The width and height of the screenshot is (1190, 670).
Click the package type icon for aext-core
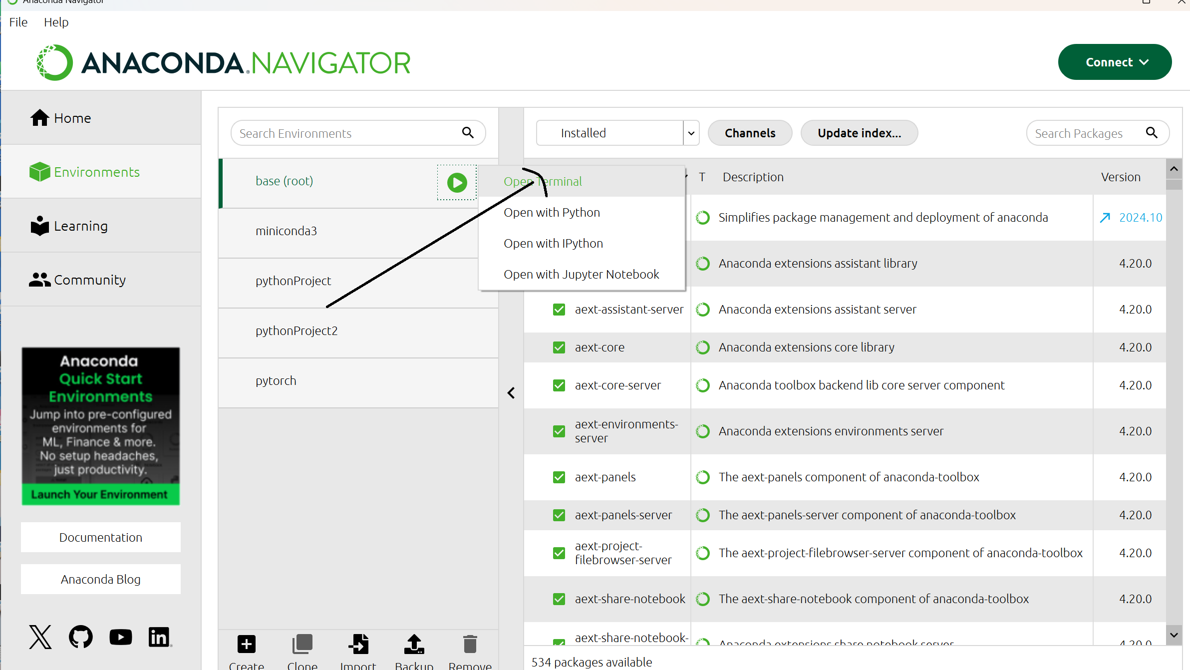[x=703, y=347]
